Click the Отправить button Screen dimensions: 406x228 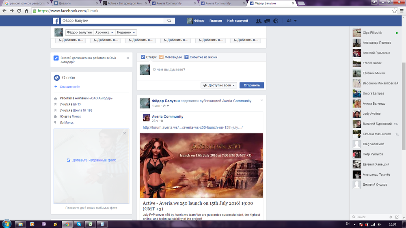[252, 86]
